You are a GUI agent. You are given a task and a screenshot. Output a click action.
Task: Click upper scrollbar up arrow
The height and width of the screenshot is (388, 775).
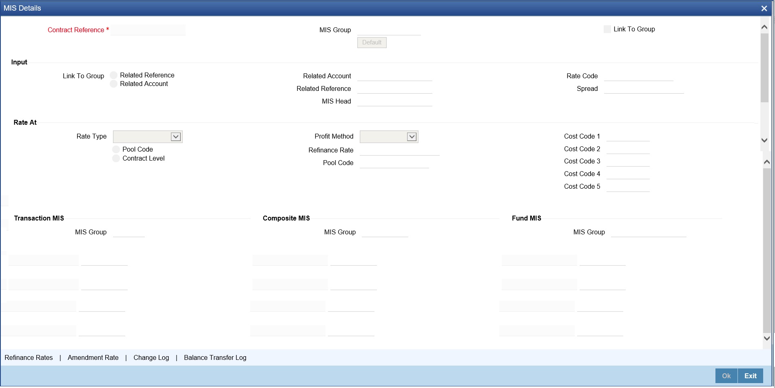click(765, 27)
